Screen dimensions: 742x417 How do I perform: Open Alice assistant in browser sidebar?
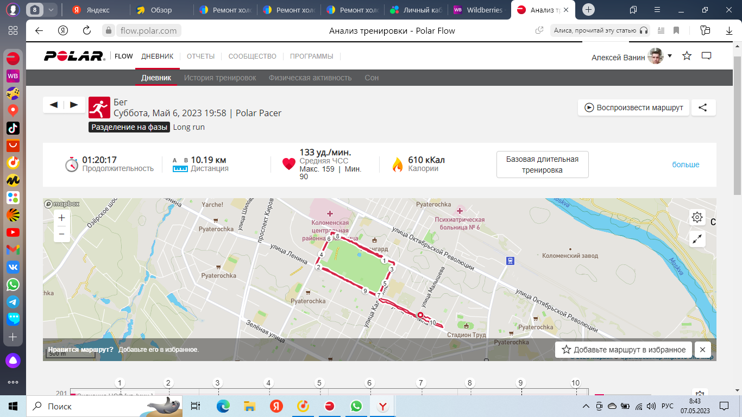point(13,360)
